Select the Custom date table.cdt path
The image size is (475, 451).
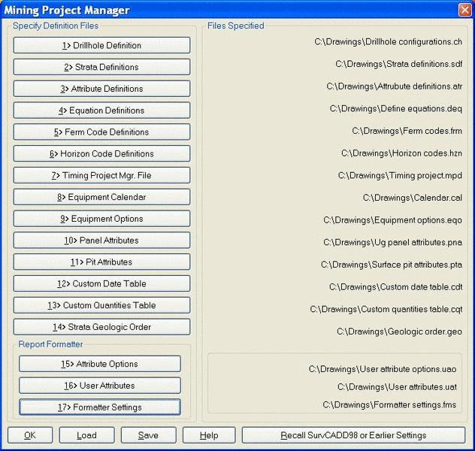pyautogui.click(x=395, y=287)
